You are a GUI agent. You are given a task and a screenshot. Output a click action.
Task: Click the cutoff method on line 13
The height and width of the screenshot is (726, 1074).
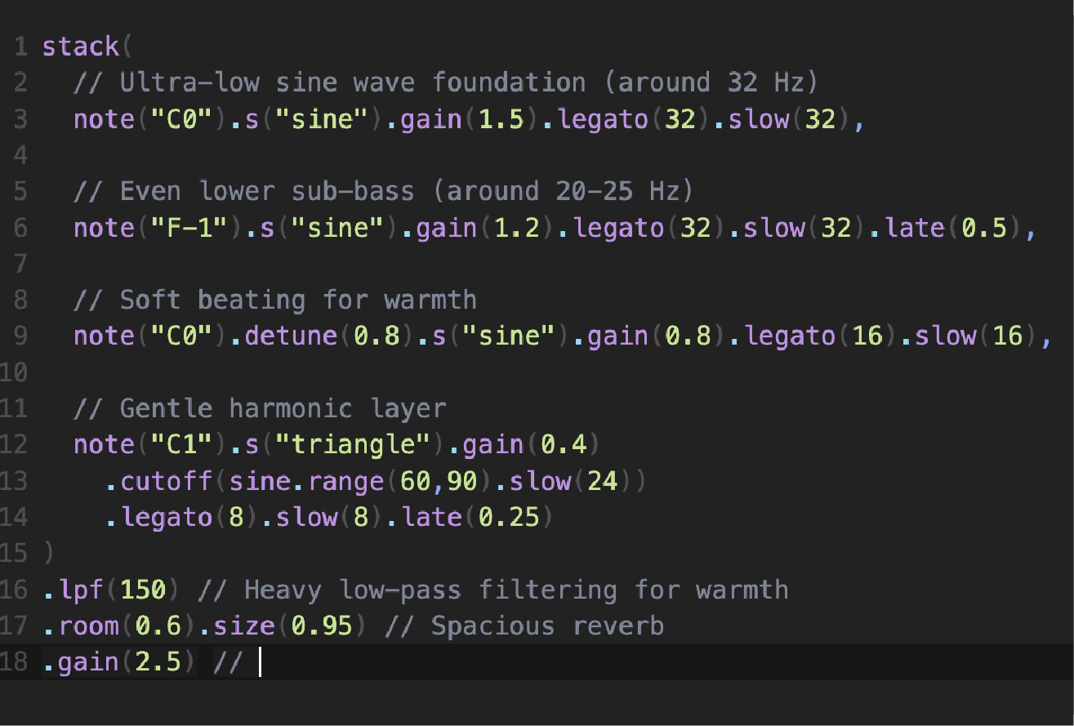167,481
